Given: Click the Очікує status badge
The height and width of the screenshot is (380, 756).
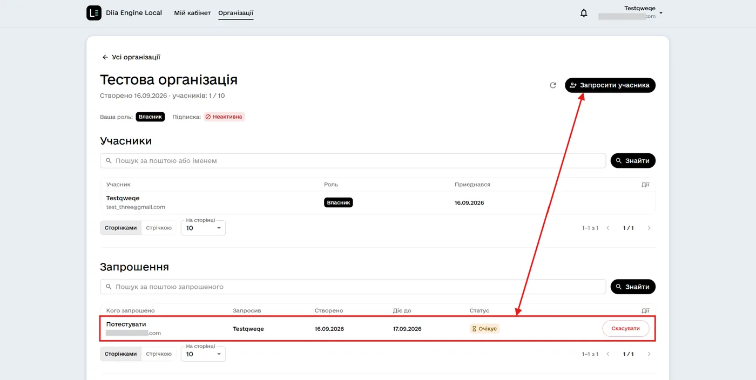Looking at the screenshot, I should tap(484, 328).
